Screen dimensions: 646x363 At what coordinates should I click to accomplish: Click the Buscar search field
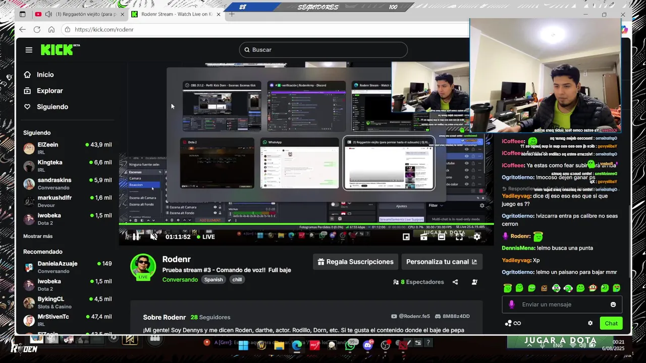coord(323,50)
